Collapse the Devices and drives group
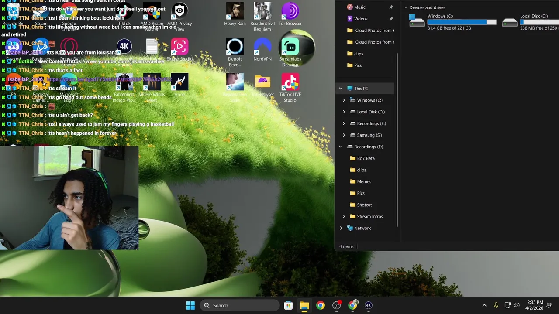Viewport: 559px width, 314px height. click(x=406, y=7)
